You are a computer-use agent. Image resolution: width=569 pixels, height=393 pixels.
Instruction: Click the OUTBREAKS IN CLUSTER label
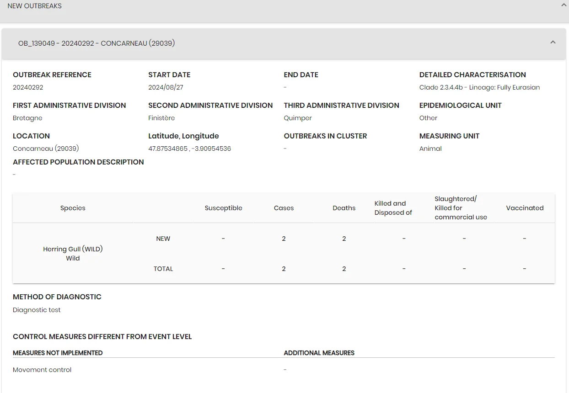[x=325, y=136]
